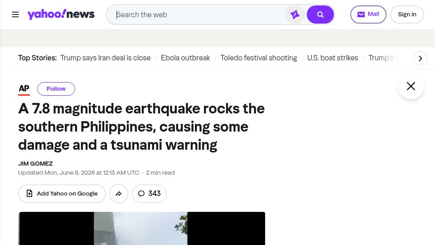The height and width of the screenshot is (245, 435).
Task: Click the Sign in button
Action: 407,15
